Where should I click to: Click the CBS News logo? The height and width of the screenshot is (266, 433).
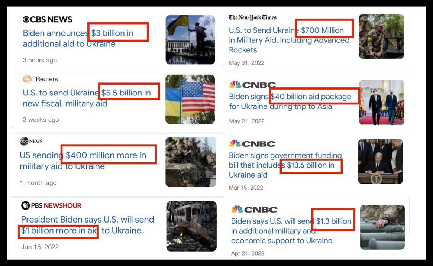[47, 19]
